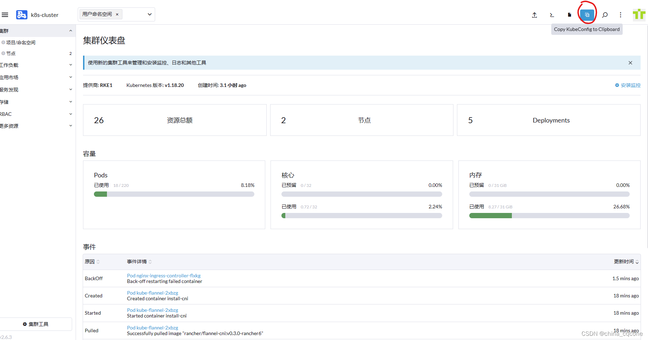Click the 提供商: RKE1 label
Image resolution: width=648 pixels, height=340 pixels.
pos(98,85)
